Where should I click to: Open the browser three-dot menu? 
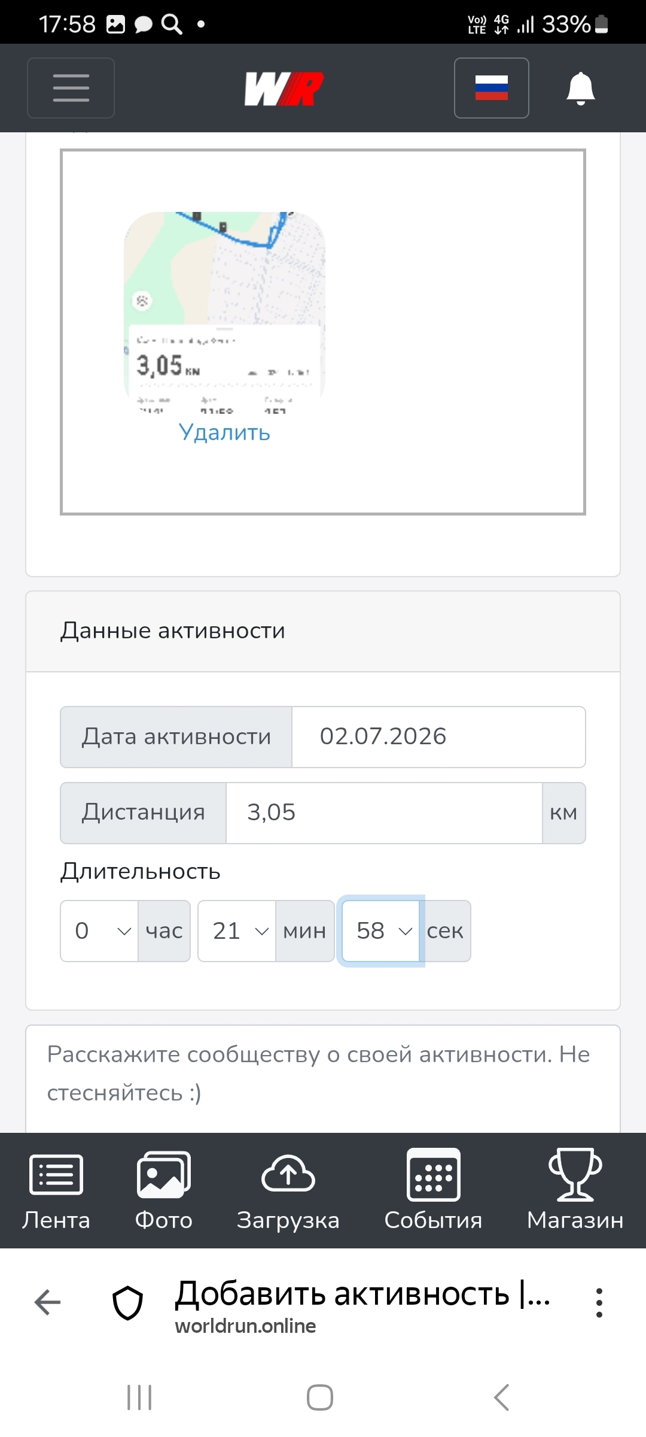tap(599, 1303)
